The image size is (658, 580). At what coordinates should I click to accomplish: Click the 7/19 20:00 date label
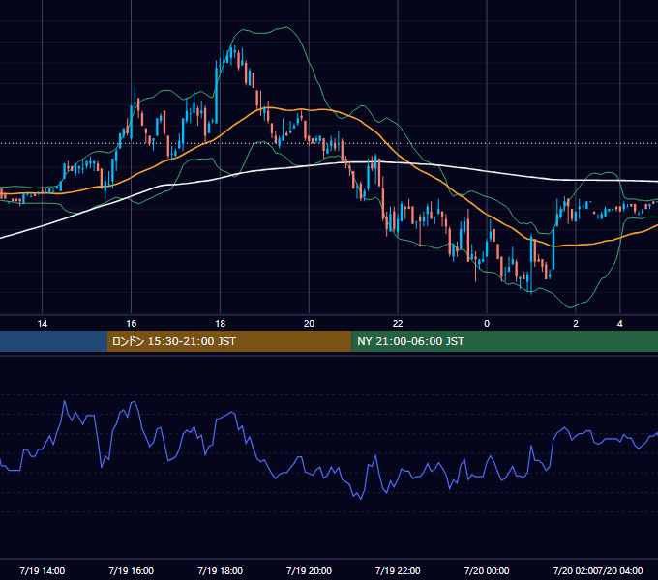pos(309,570)
